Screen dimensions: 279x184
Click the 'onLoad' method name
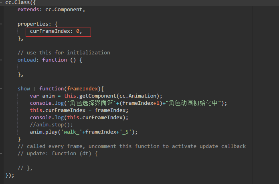[27, 60]
